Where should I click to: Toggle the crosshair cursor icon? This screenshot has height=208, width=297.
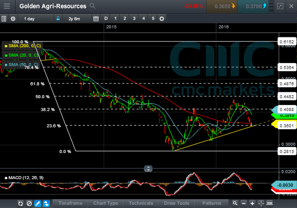(261, 203)
